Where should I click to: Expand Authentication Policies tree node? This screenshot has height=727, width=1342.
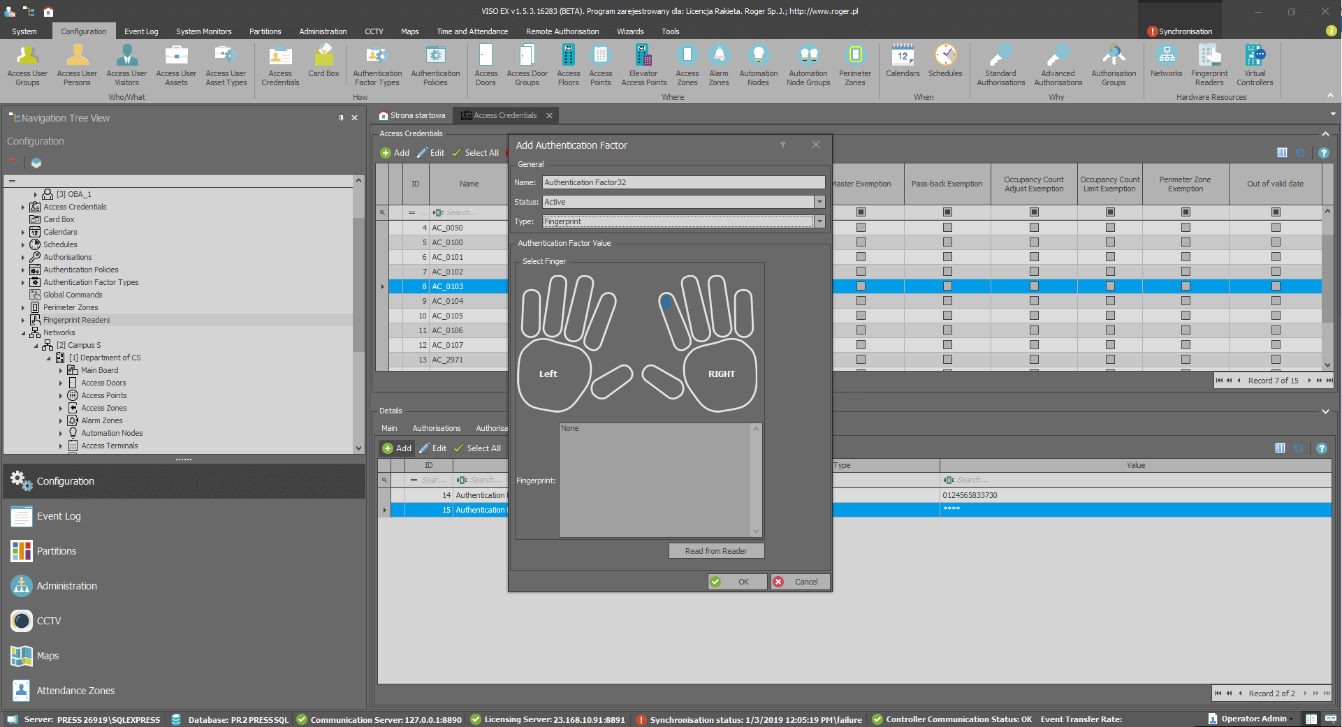(x=23, y=270)
